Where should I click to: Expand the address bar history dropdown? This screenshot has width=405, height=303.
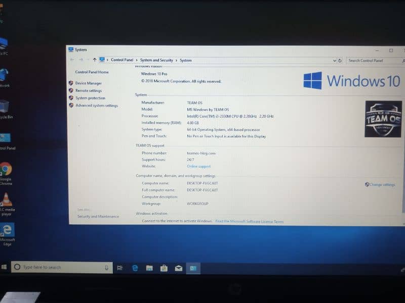tap(334, 61)
